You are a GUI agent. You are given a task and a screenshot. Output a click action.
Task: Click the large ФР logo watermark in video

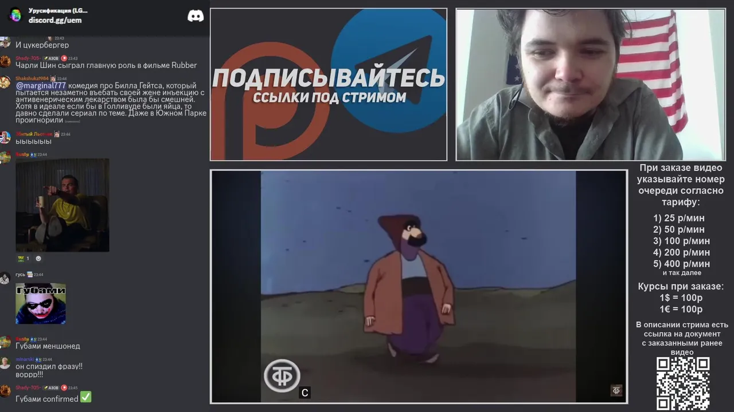pos(282,376)
